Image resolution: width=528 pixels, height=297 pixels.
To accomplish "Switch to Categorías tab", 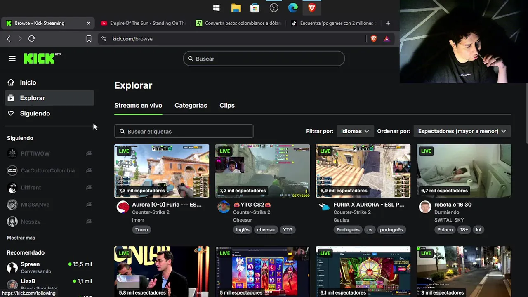I will (x=191, y=106).
